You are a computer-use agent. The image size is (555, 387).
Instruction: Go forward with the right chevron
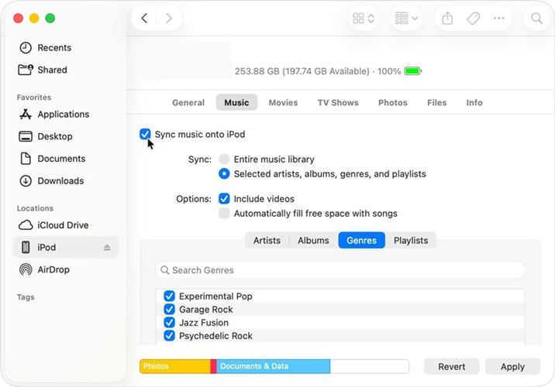point(169,18)
